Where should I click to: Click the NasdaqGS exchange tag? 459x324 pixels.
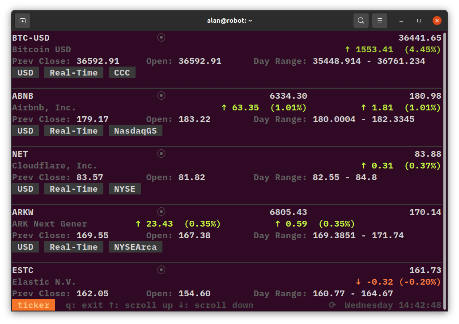tap(136, 130)
